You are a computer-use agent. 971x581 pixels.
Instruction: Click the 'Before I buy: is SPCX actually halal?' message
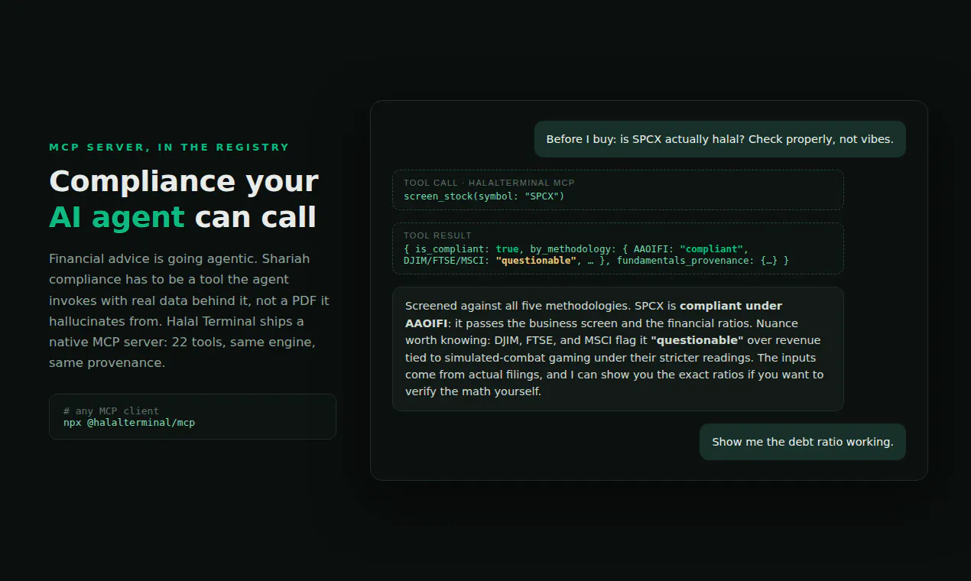[719, 139]
